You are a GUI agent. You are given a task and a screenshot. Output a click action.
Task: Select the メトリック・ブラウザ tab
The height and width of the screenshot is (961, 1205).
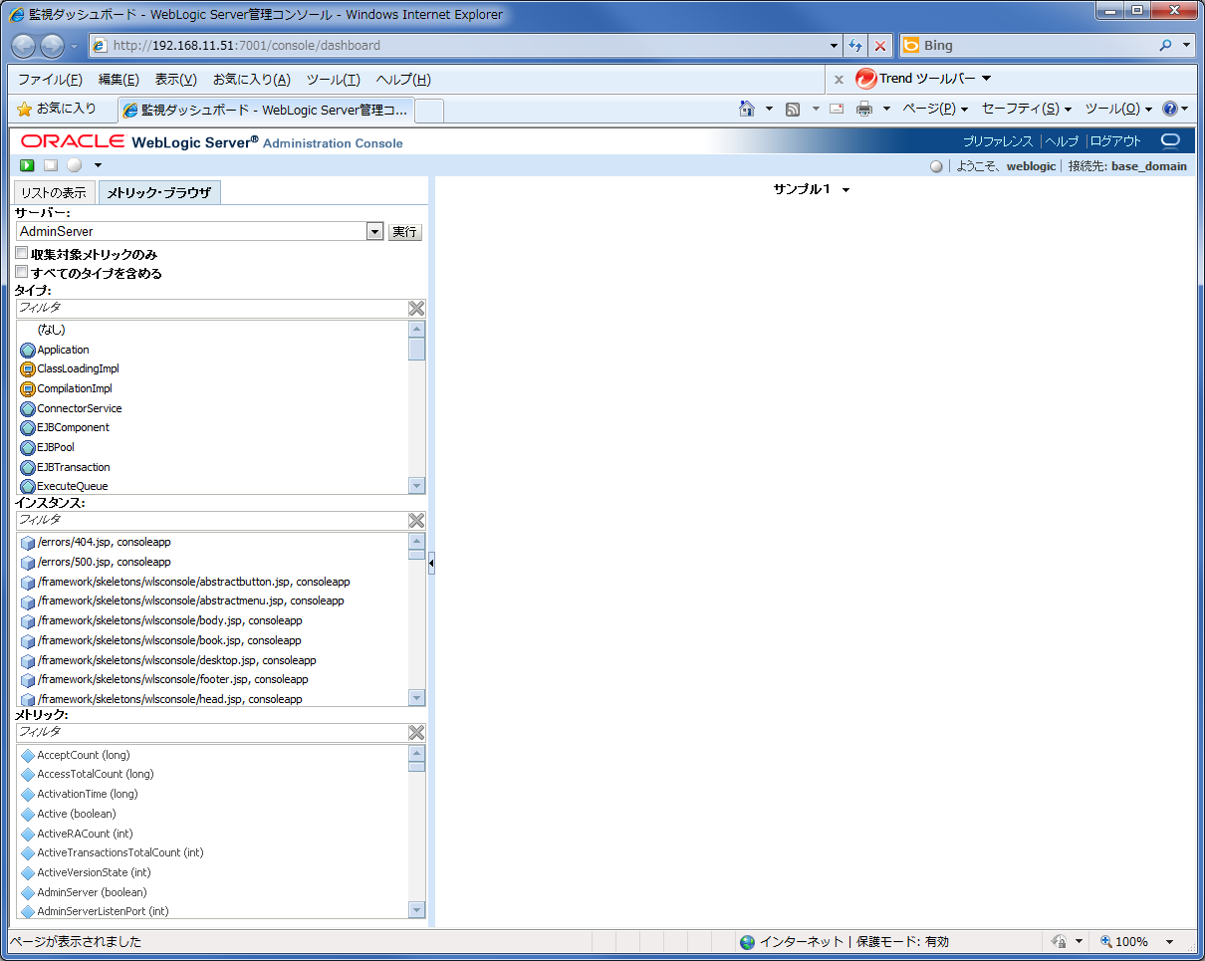coord(159,192)
